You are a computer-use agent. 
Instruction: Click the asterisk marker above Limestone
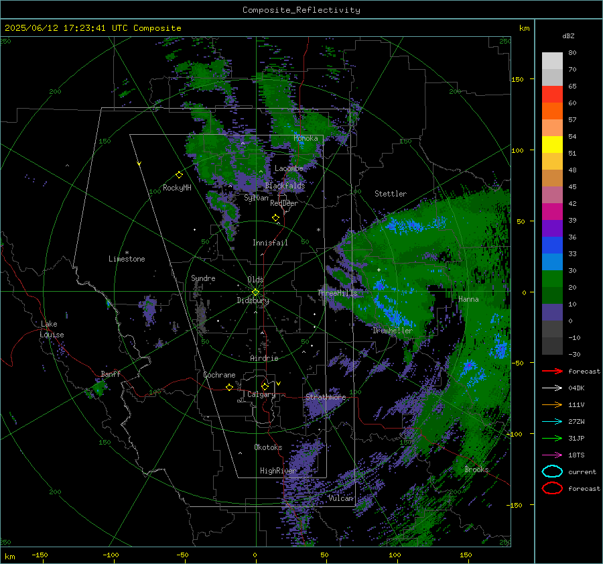(x=127, y=253)
